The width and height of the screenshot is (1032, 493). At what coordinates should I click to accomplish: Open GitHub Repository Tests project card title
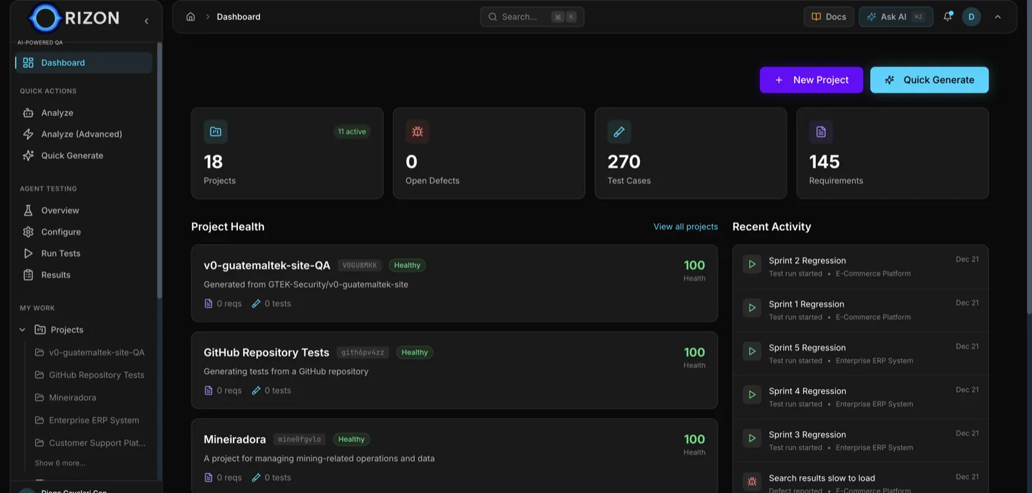click(266, 353)
